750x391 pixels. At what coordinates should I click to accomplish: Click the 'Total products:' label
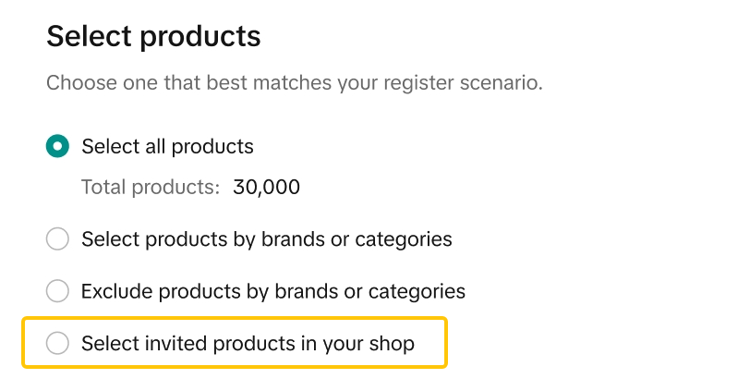pyautogui.click(x=151, y=188)
